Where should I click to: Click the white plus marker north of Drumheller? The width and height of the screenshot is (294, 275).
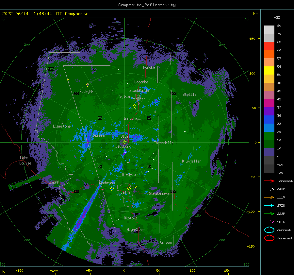pyautogui.click(x=185, y=131)
